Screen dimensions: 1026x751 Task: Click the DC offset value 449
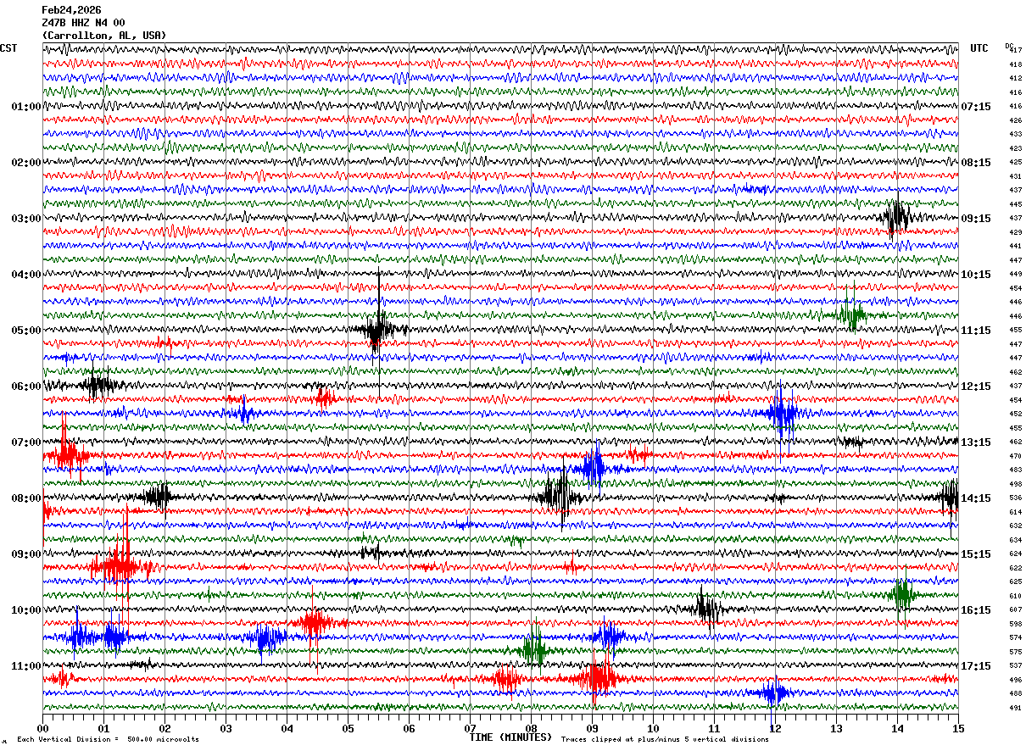click(1015, 275)
